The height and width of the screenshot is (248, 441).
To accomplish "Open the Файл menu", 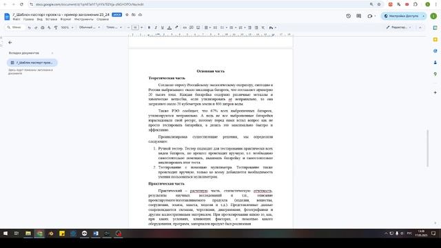I will pyautogui.click(x=17, y=19).
